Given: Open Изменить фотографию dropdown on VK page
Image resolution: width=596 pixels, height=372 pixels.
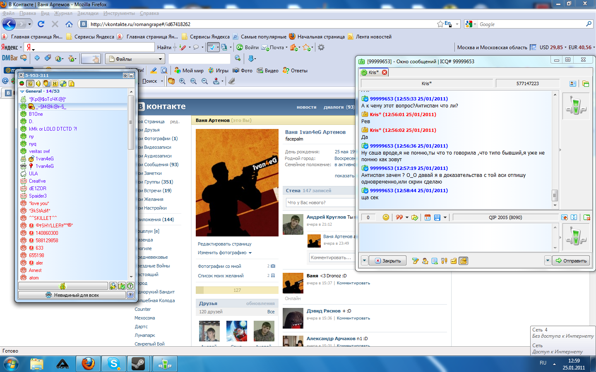Looking at the screenshot, I should point(225,253).
